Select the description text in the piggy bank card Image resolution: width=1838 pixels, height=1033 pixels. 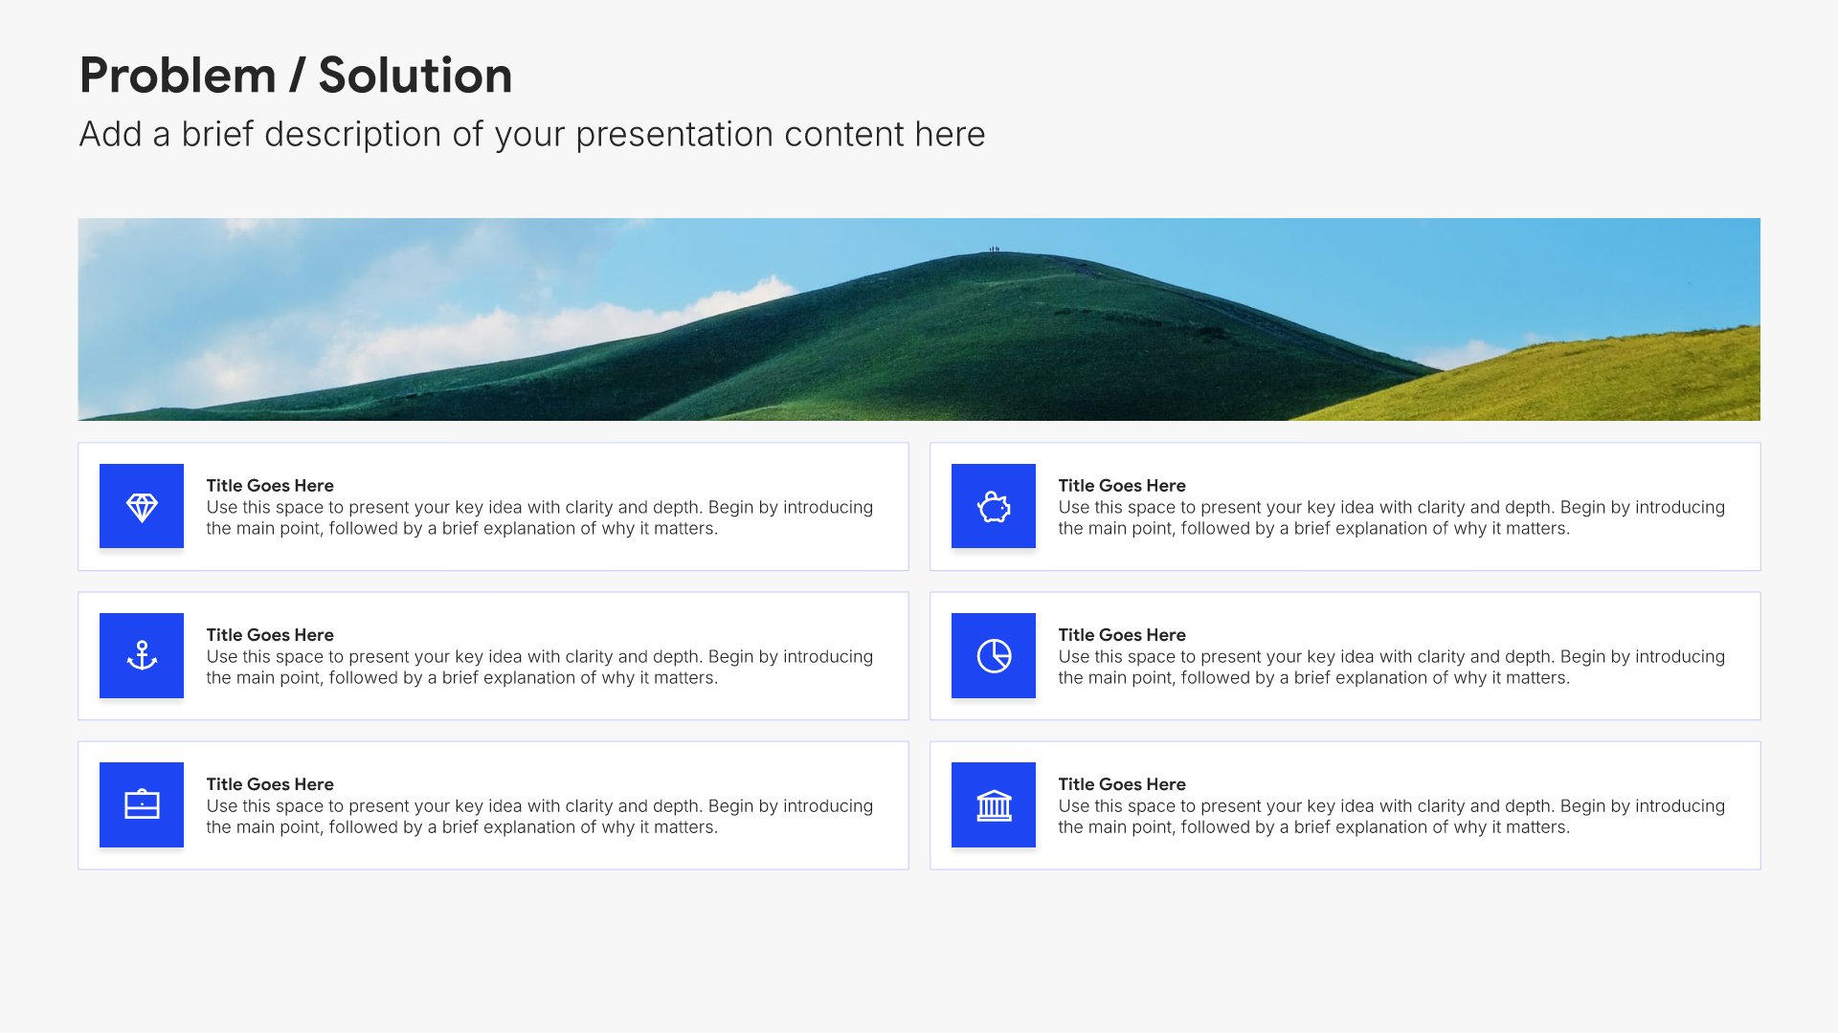click(1392, 517)
